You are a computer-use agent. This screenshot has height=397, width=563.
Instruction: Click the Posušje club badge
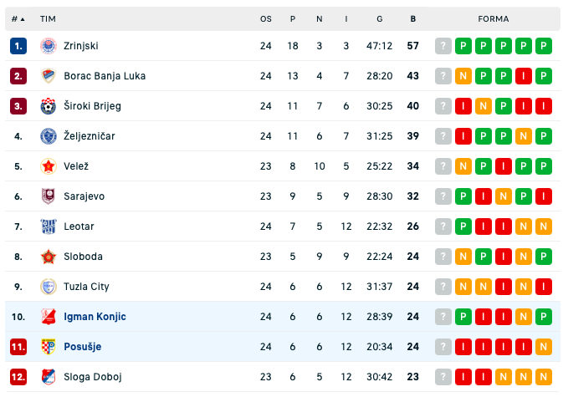tap(49, 347)
